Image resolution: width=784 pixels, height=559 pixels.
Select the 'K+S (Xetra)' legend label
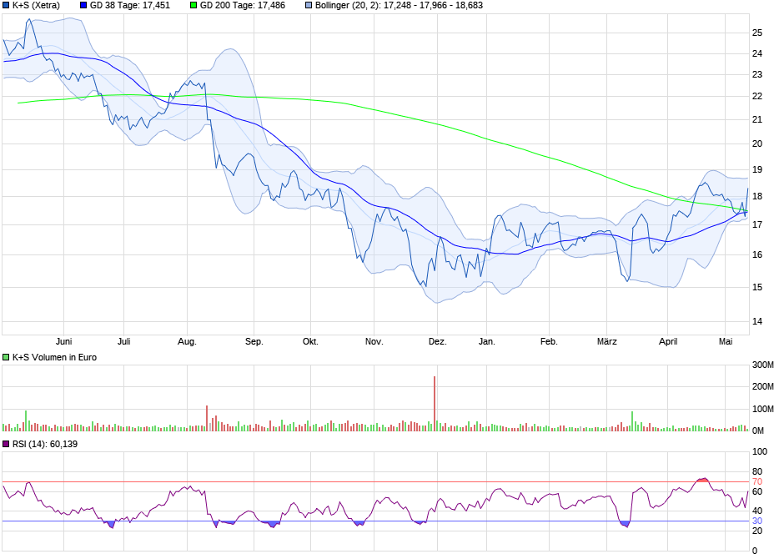pyautogui.click(x=36, y=6)
